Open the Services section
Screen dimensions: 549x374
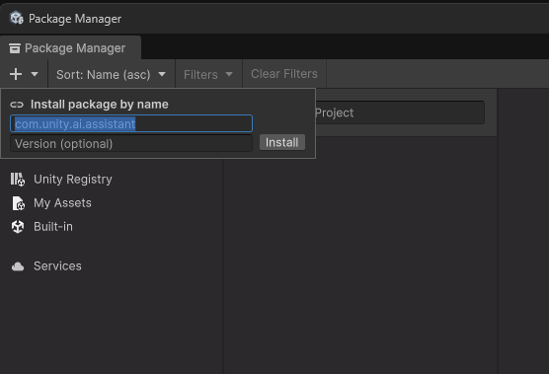[x=57, y=265]
